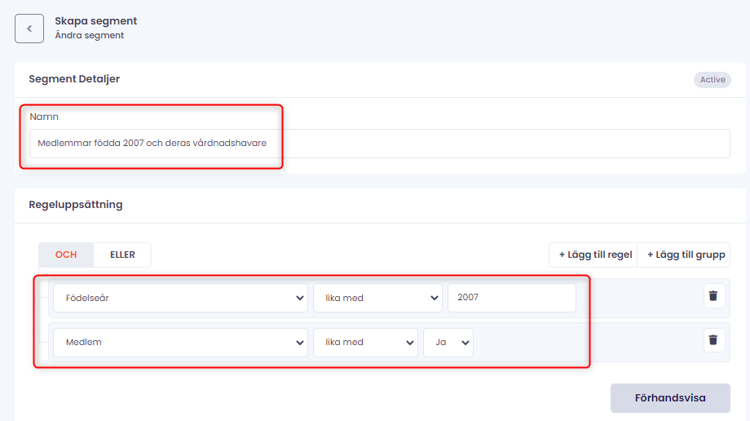Click the Regeluppsättning section heading
Image resolution: width=750 pixels, height=421 pixels.
76,205
